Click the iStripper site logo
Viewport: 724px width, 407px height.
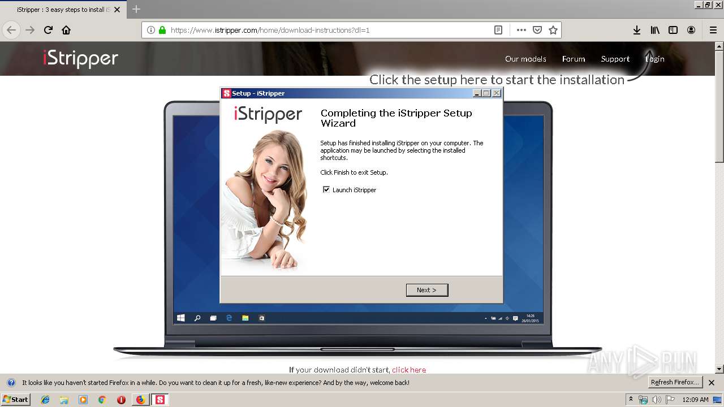80,58
